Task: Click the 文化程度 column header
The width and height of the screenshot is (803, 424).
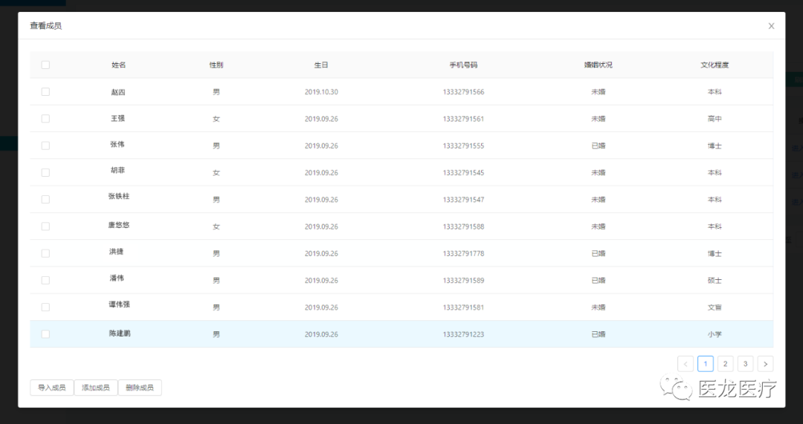Action: [x=715, y=65]
